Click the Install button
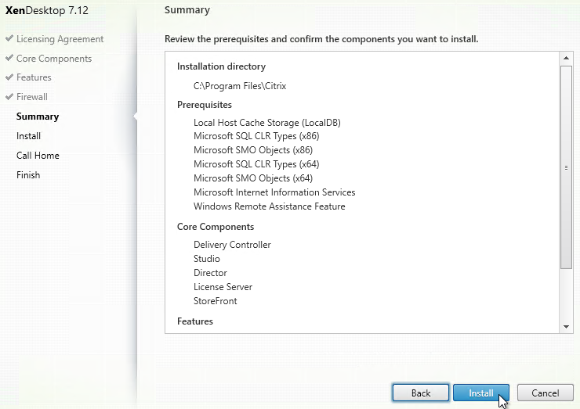 [x=481, y=393]
